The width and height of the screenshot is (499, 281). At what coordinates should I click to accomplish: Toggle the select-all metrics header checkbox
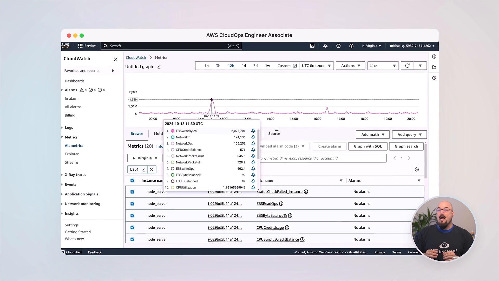point(132,181)
